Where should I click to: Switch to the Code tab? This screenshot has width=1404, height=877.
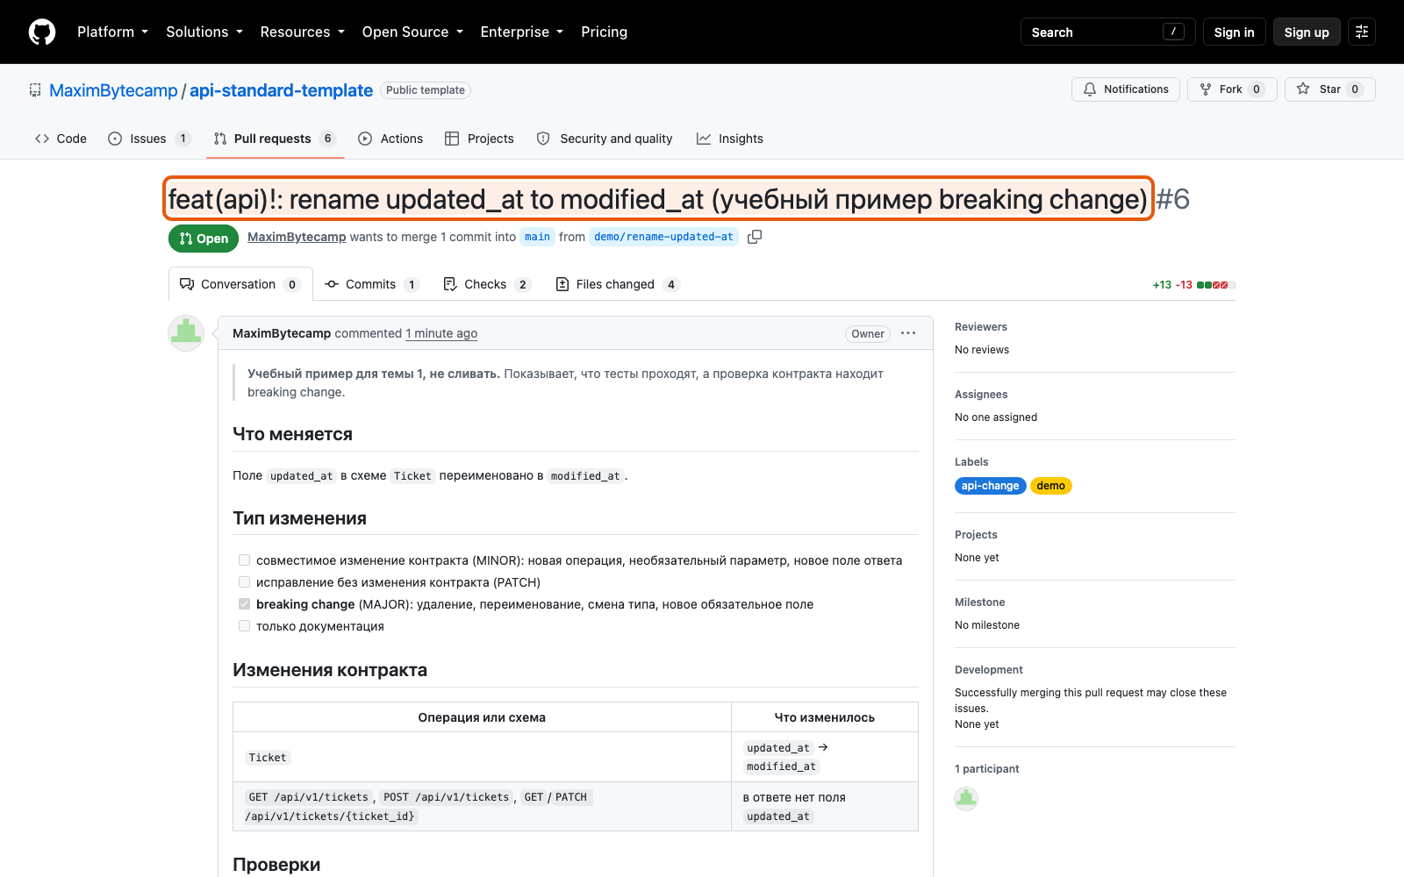[x=61, y=139]
